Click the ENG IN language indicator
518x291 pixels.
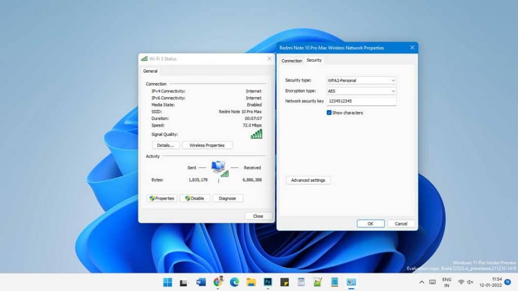(x=447, y=282)
